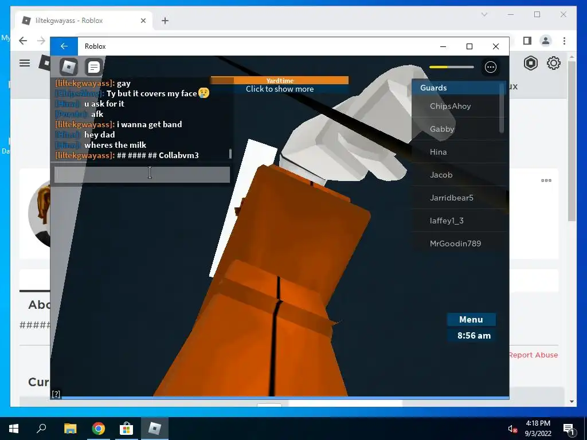Open Robux icon on the Roblox website

click(x=530, y=63)
